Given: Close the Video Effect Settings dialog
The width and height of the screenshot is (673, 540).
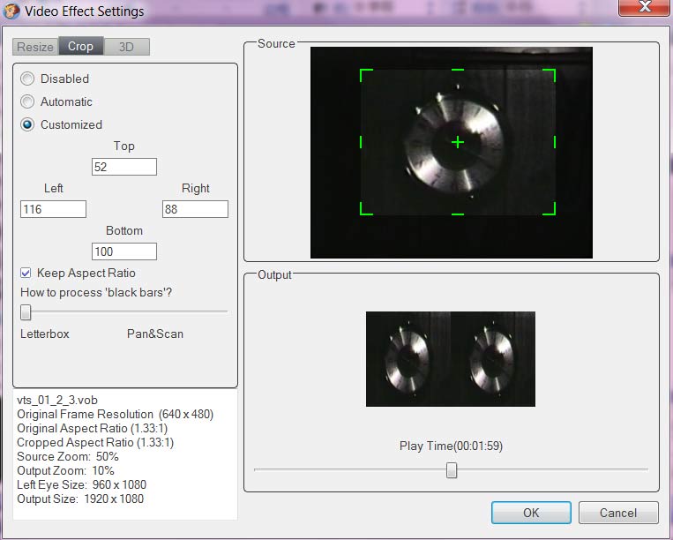Looking at the screenshot, I should (644, 7).
